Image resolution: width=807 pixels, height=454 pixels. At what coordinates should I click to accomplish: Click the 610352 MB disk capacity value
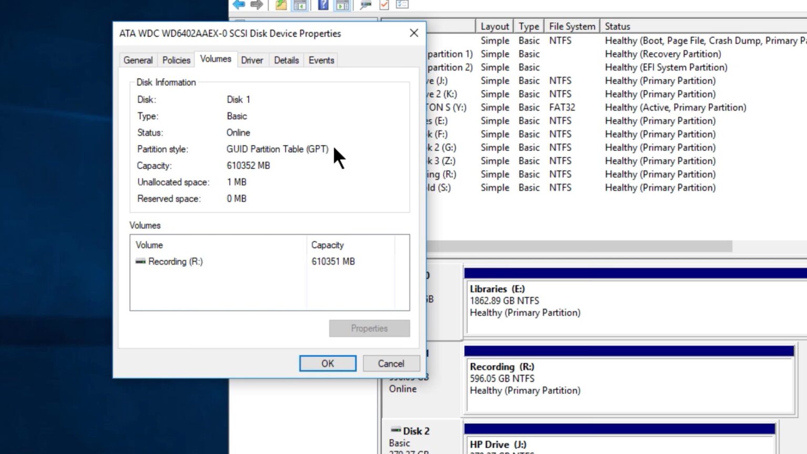pos(249,166)
